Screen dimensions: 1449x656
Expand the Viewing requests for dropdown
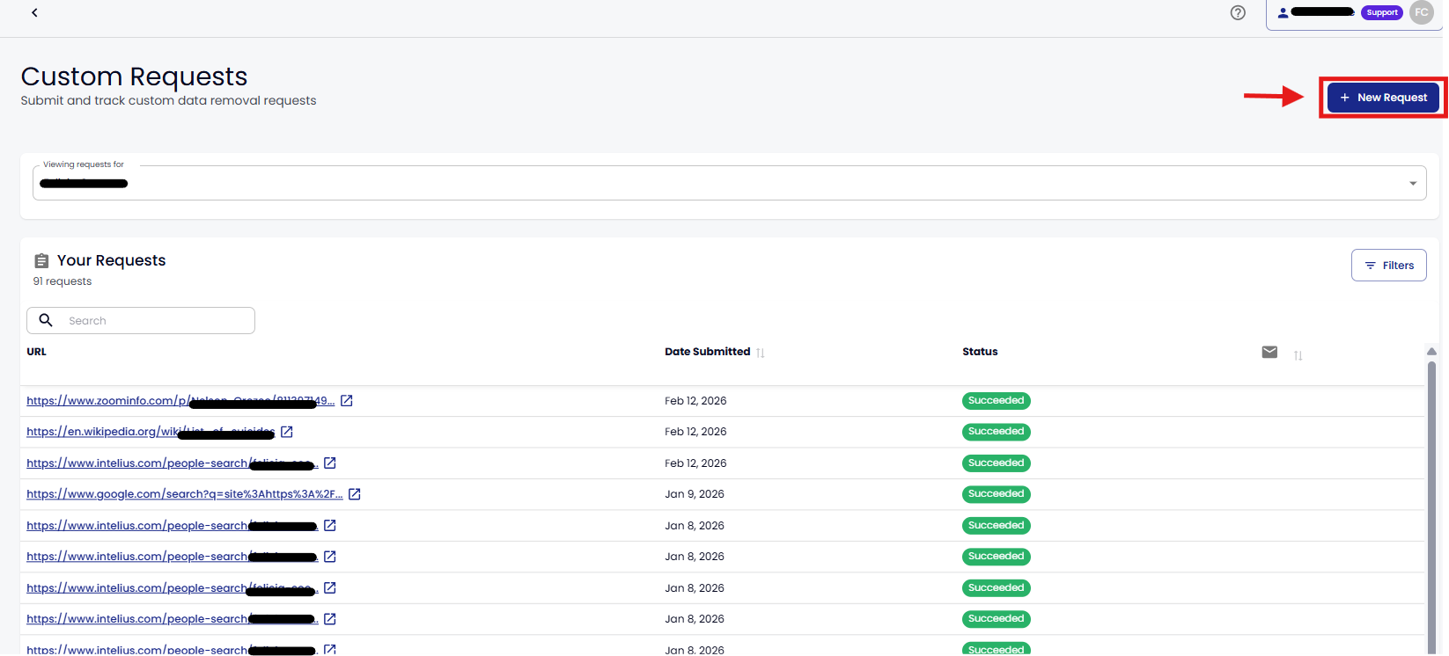(x=1412, y=183)
